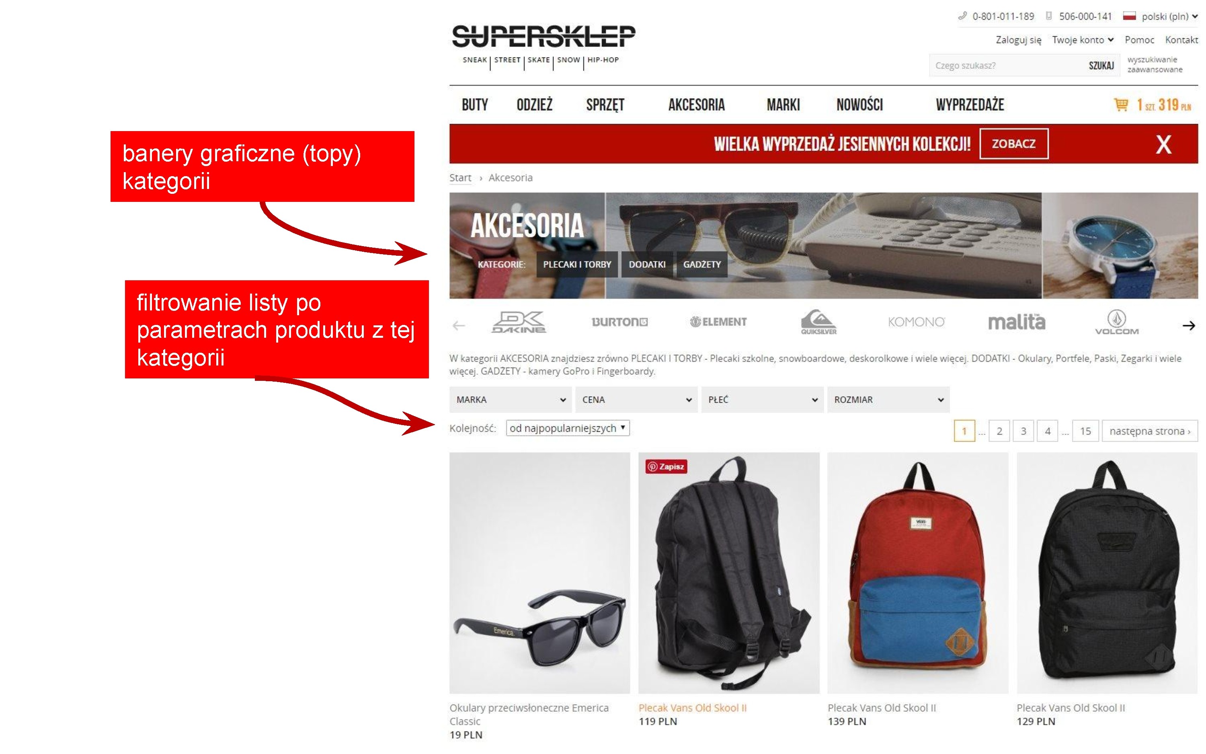Open the red Vans backpack thumbnail
This screenshot has width=1206, height=754.
(917, 573)
